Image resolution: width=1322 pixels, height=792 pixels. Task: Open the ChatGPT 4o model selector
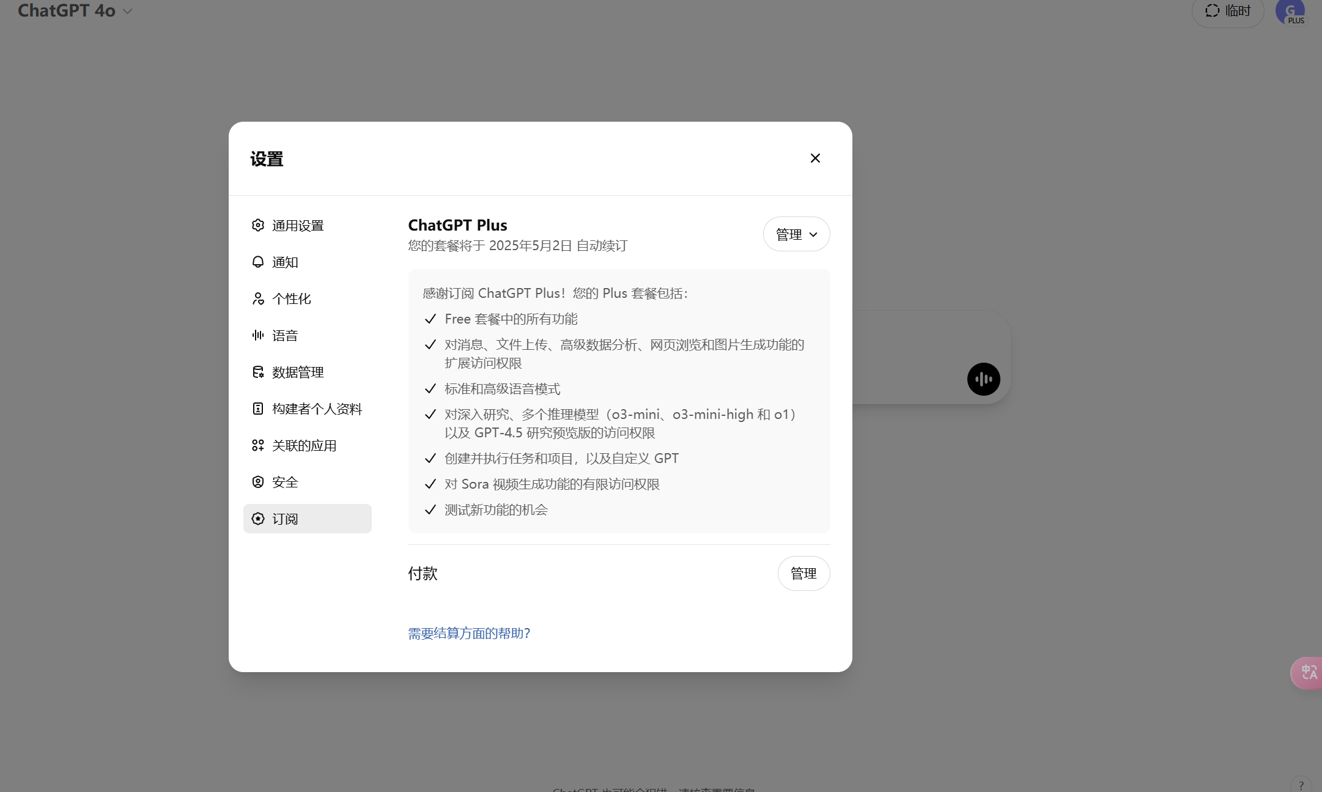(x=75, y=11)
